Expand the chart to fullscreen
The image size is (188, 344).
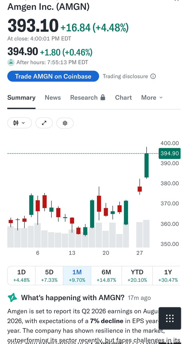pyautogui.click(x=44, y=123)
